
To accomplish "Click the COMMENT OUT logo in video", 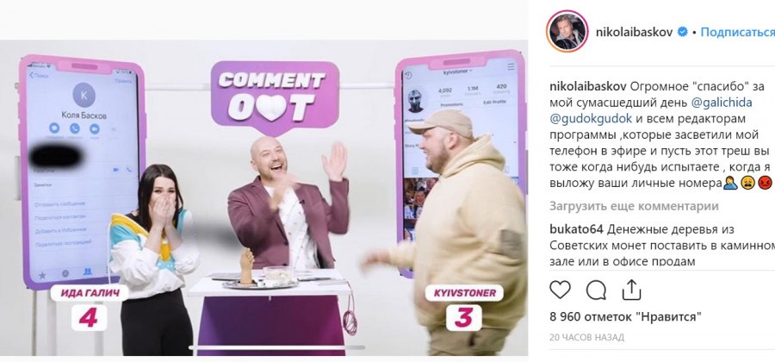I will (273, 97).
